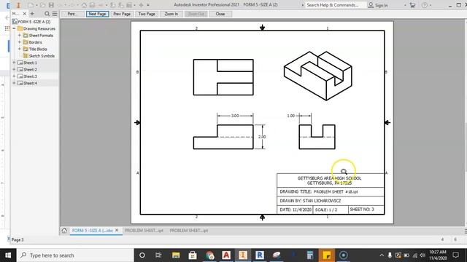This screenshot has width=467, height=262.
Task: Click the Home icon beside document tabs
Action: click(64, 231)
